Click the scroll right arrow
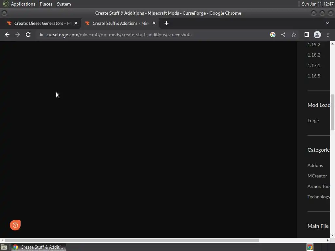335x251 pixels. coord(328,240)
